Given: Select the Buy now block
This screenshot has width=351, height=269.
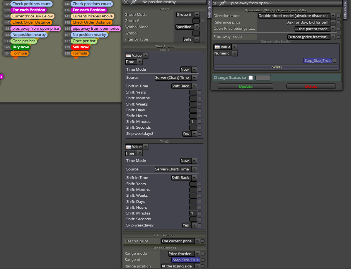Looking at the screenshot, I should pyautogui.click(x=20, y=47).
